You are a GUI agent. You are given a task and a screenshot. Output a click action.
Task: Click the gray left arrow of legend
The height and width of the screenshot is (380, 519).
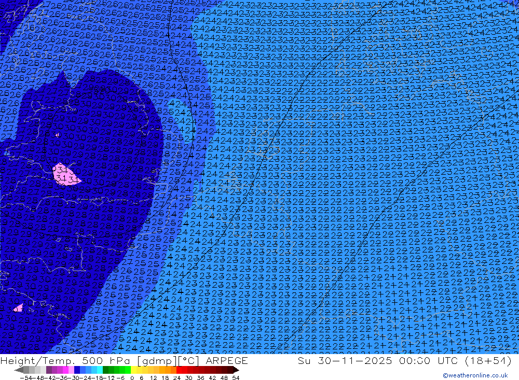[x=19, y=370]
